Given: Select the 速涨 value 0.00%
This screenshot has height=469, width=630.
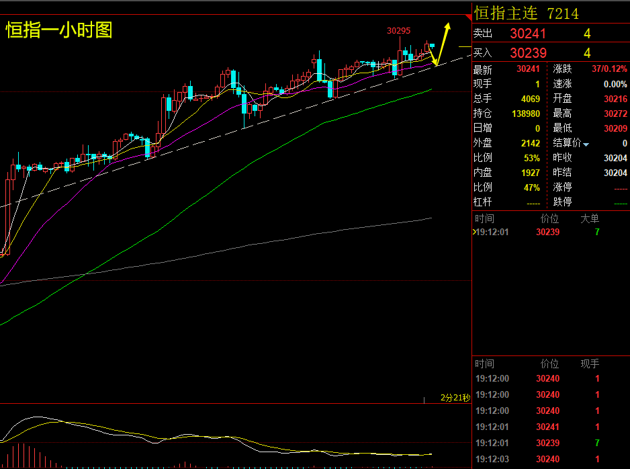Looking at the screenshot, I should [615, 84].
